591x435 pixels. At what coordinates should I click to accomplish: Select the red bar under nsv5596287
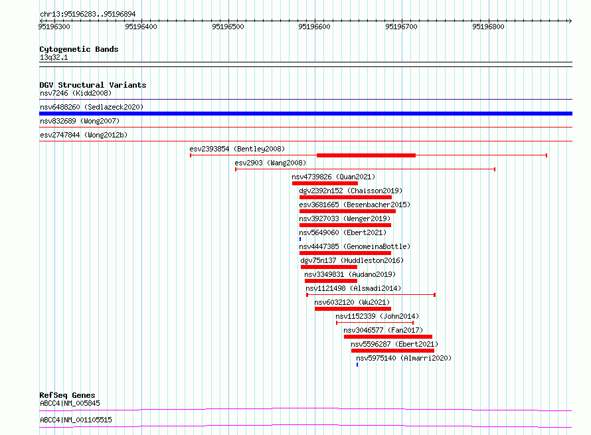392,351
